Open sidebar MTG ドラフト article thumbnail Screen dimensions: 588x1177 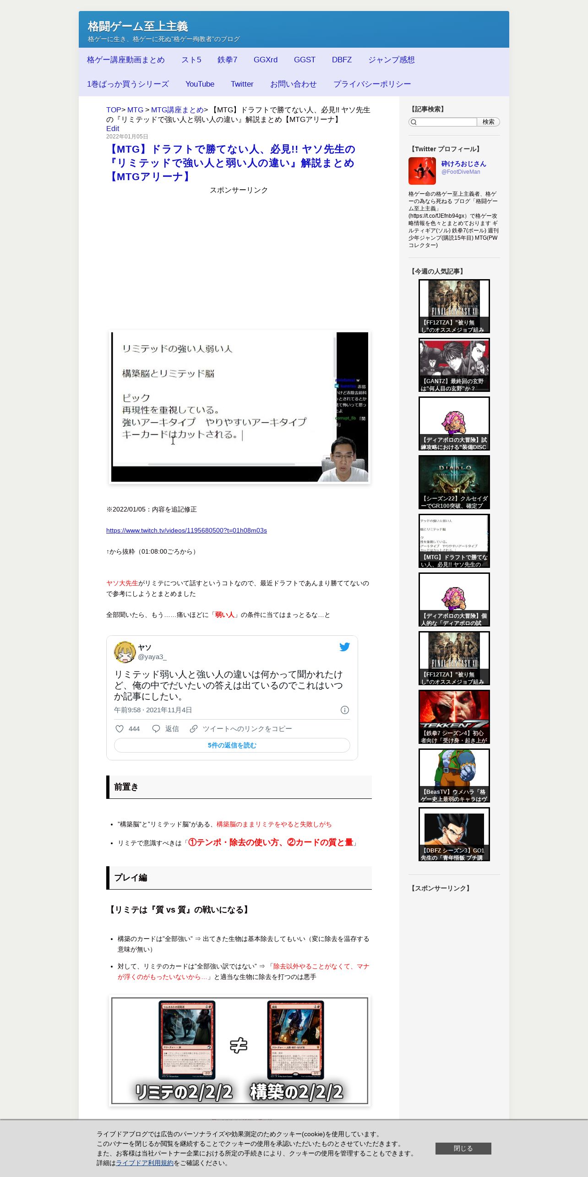[454, 541]
